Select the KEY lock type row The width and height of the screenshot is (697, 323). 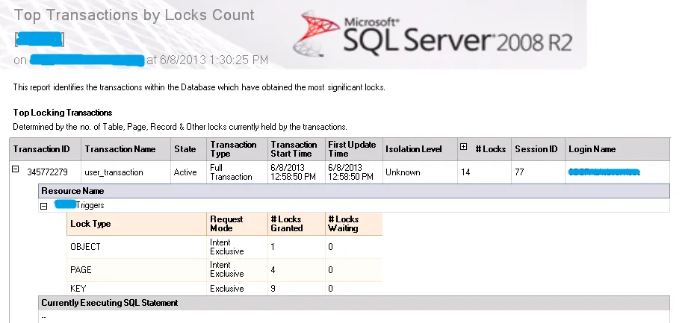tap(224, 289)
